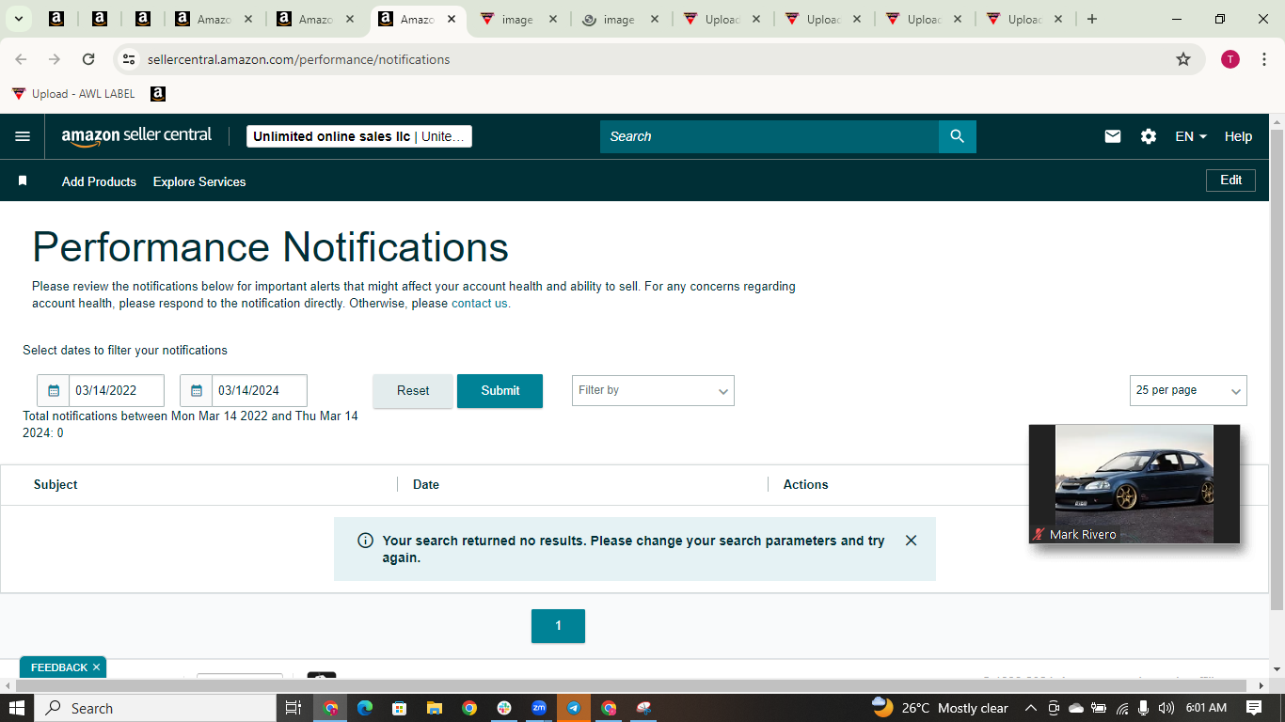Viewport: 1285px width, 722px height.
Task: Open Zoom from the taskbar
Action: click(x=539, y=708)
